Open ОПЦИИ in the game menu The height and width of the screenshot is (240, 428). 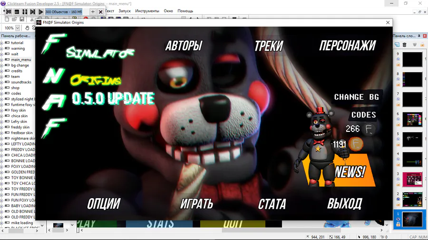(104, 204)
